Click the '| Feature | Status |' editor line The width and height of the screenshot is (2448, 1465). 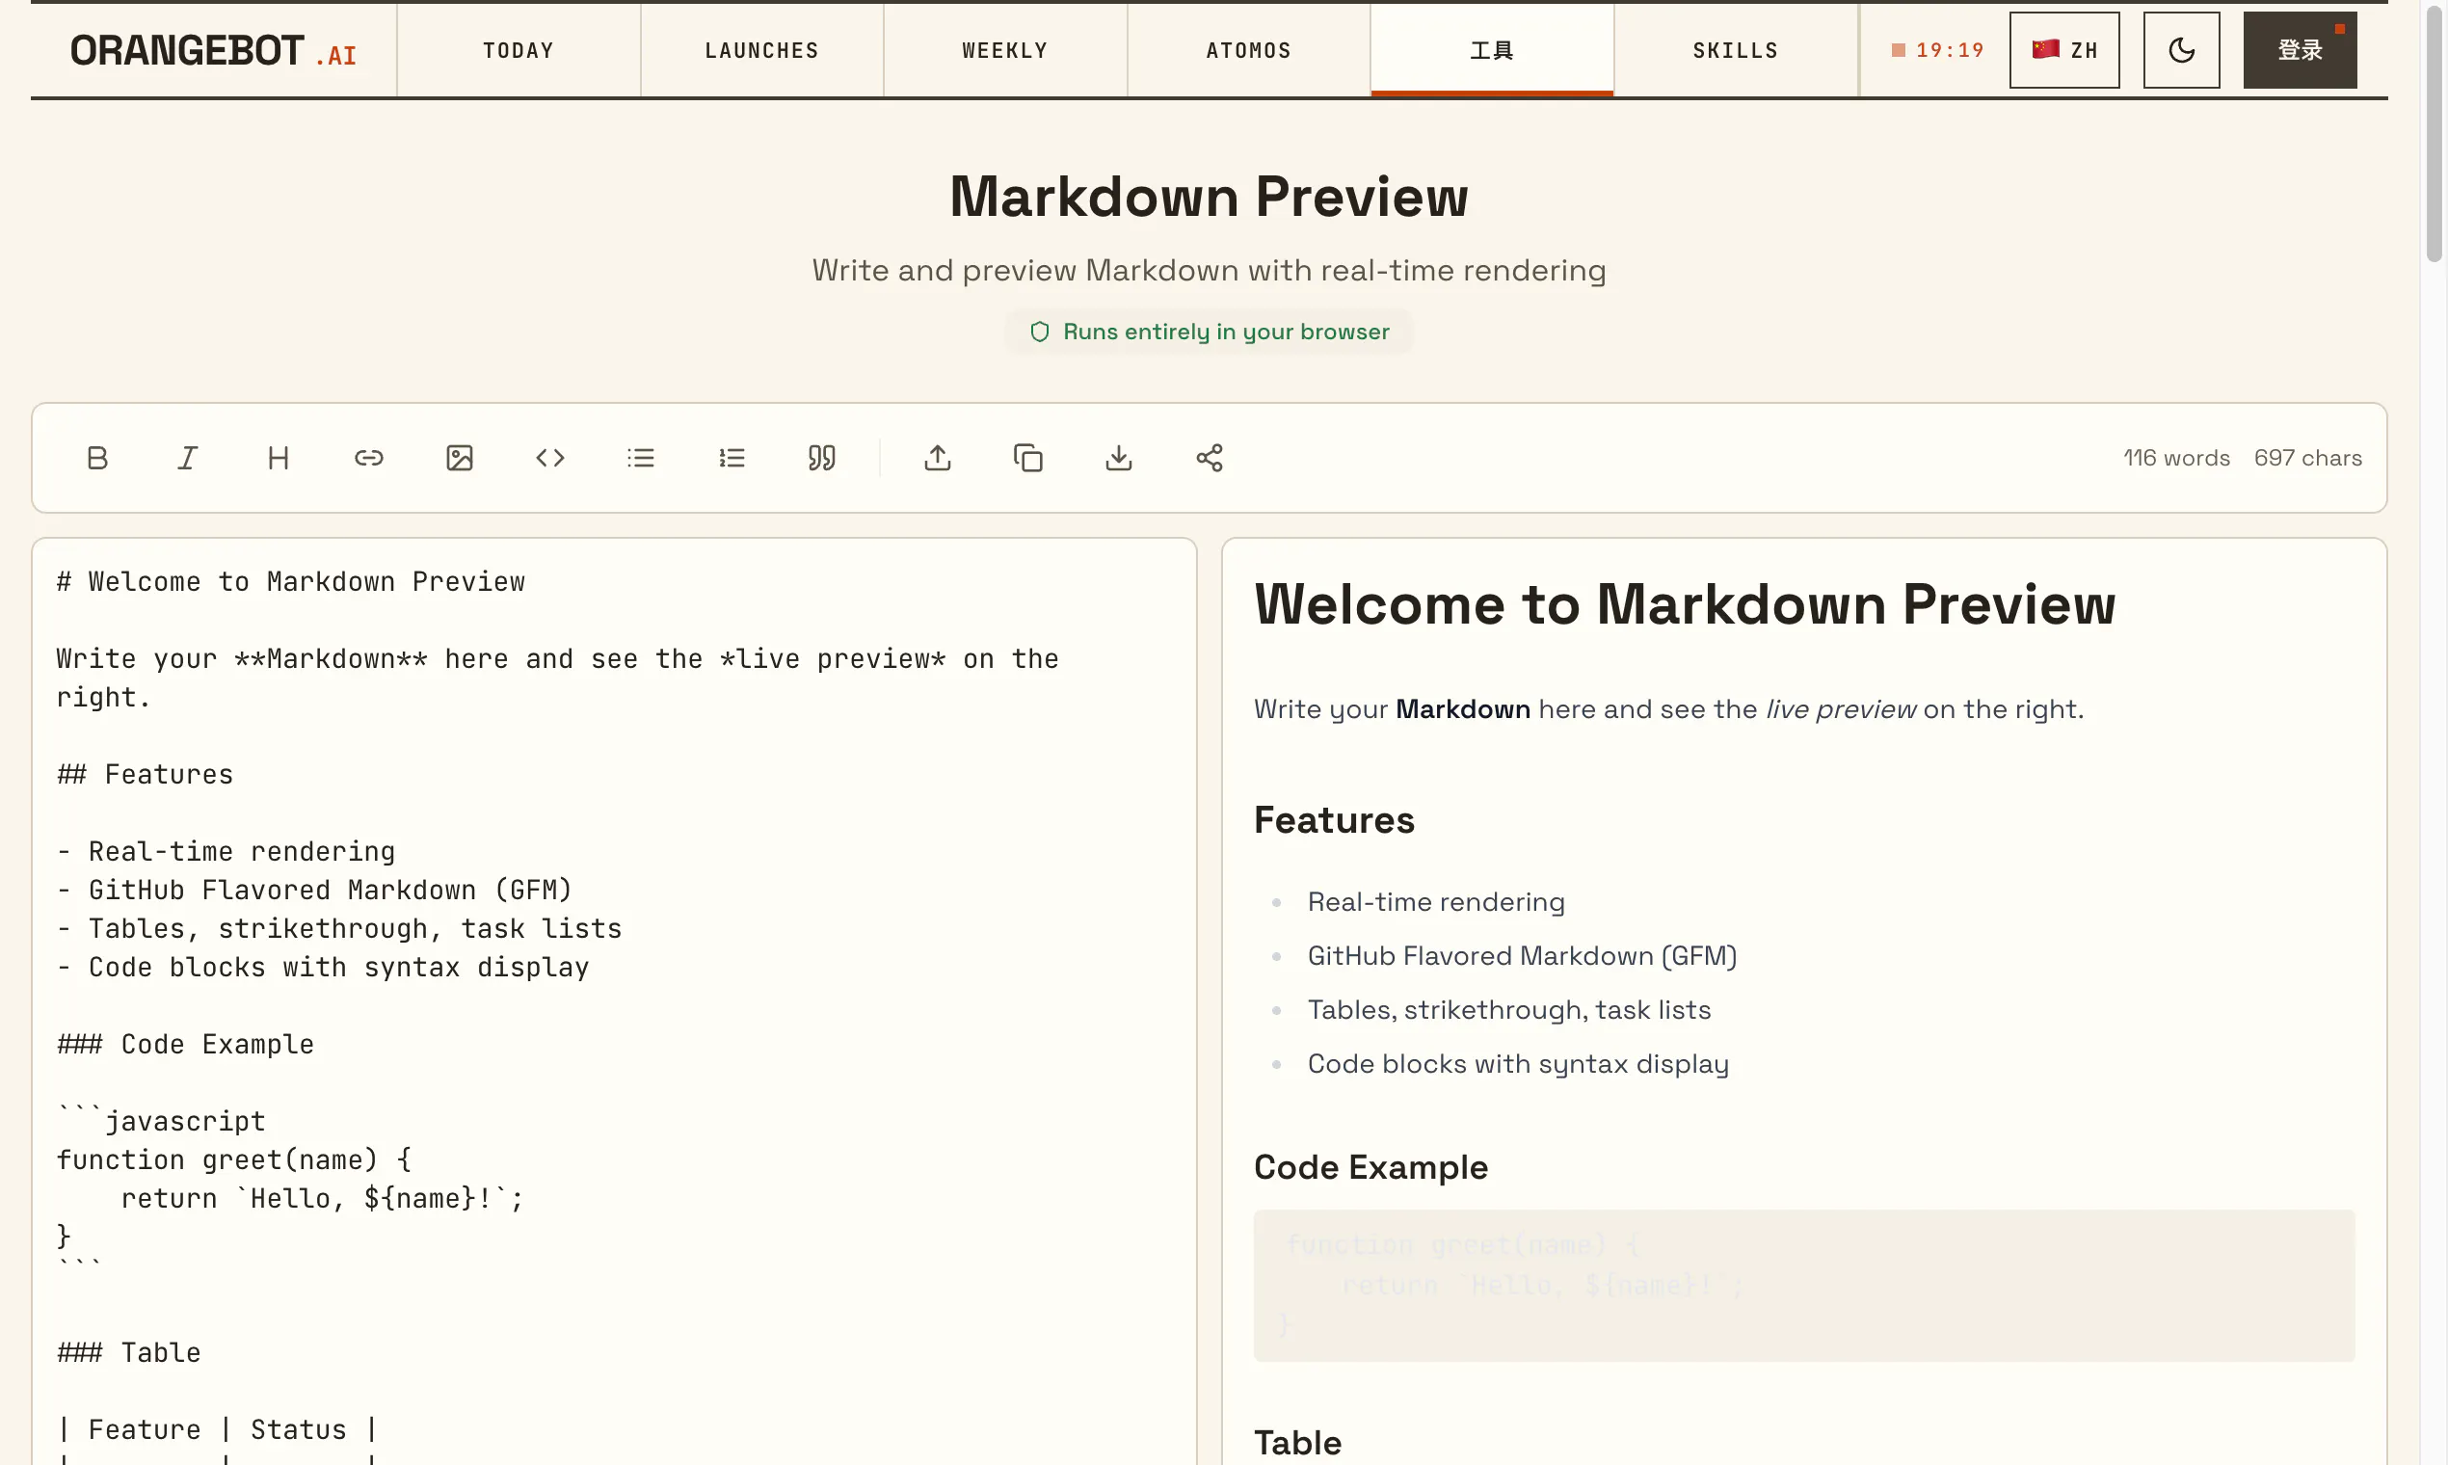[217, 1429]
